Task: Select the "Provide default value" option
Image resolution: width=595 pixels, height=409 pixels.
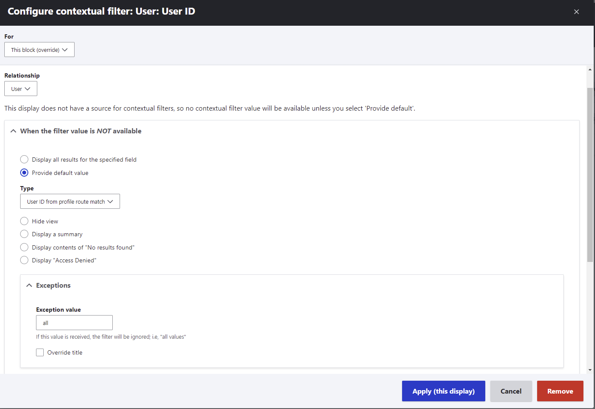Action: tap(24, 172)
